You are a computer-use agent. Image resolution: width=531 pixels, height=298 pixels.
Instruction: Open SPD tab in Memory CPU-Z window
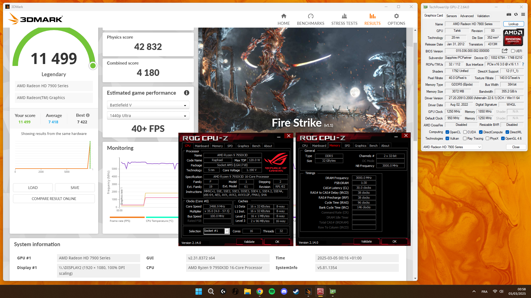click(347, 146)
